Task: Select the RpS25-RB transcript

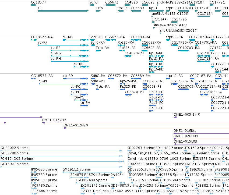Action: point(122,51)
